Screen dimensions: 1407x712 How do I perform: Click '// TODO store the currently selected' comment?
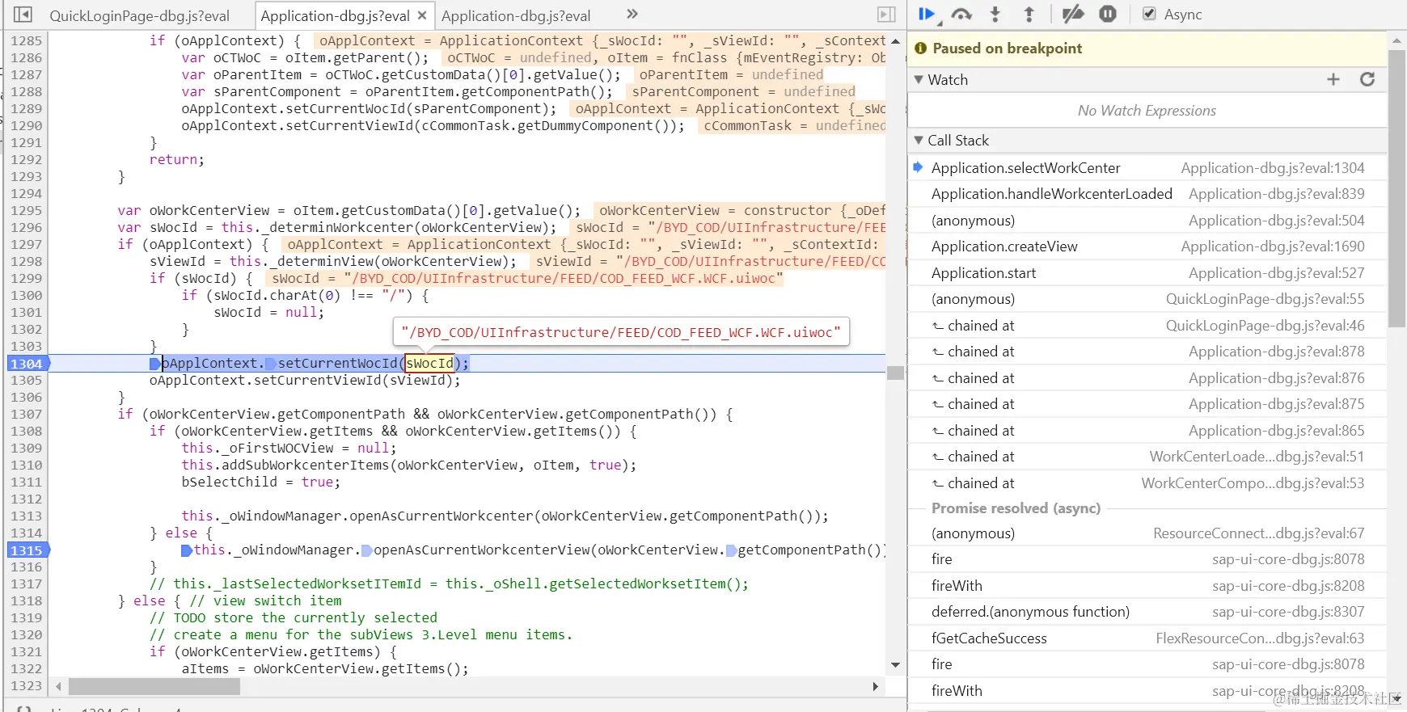point(293,617)
